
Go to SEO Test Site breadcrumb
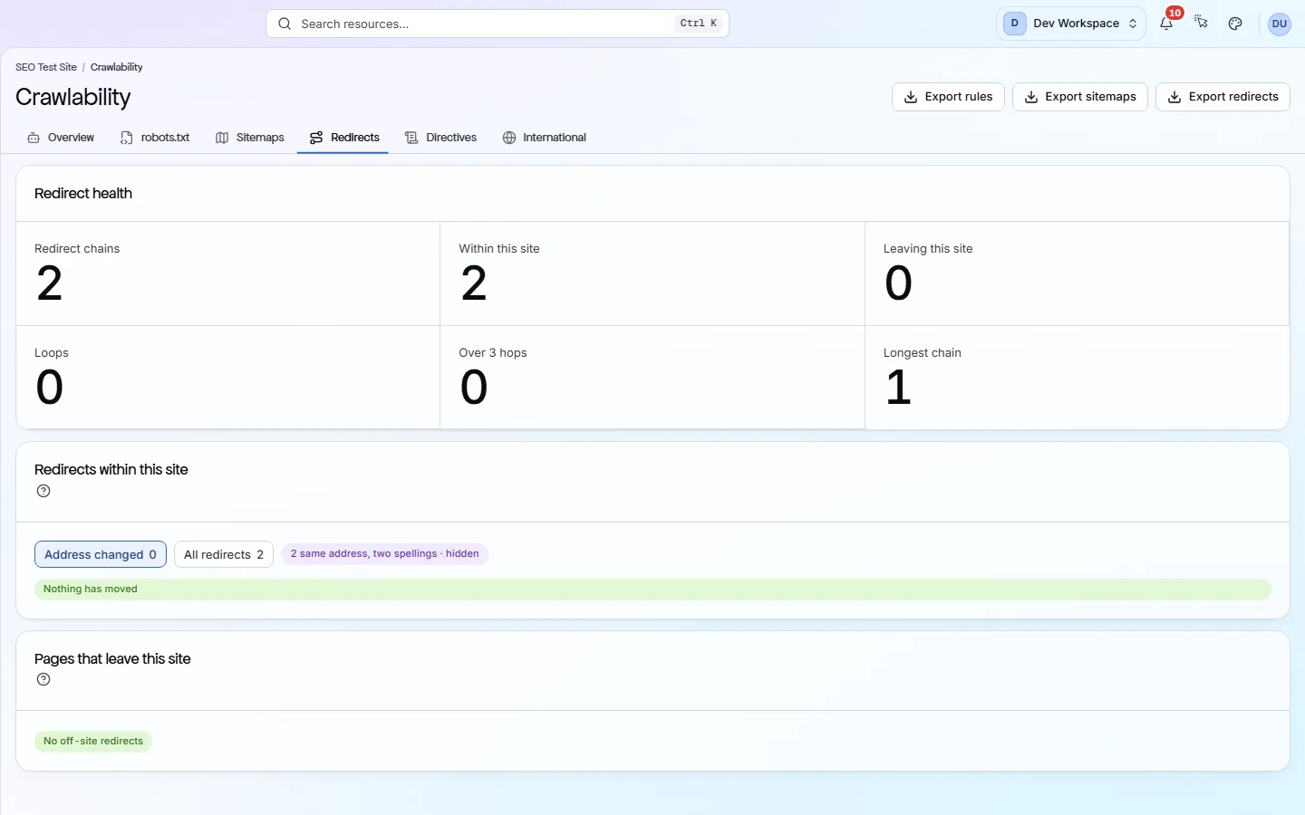click(46, 67)
